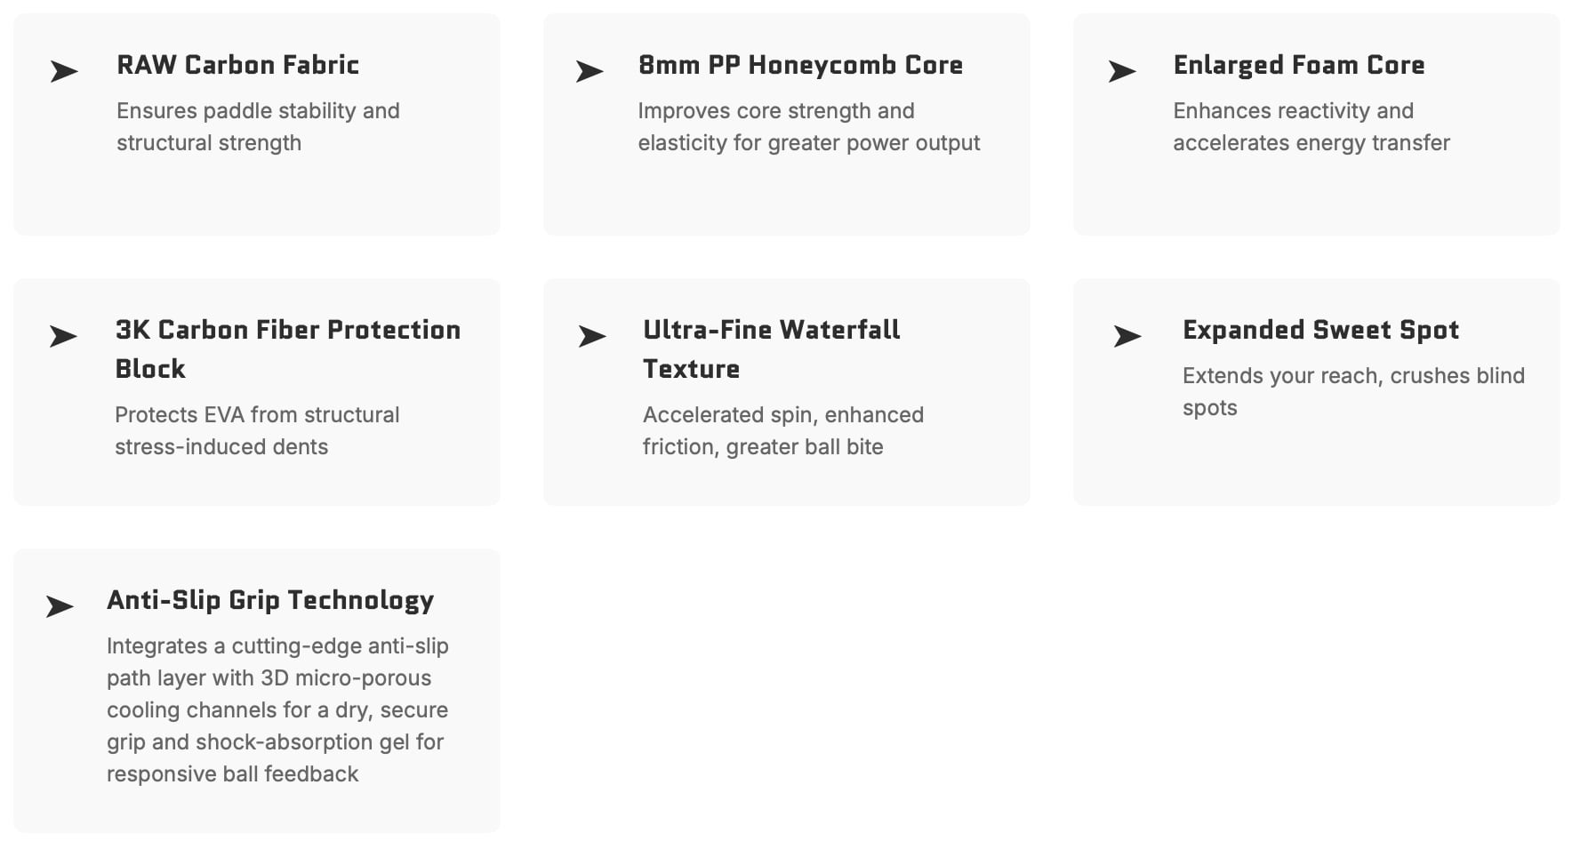Select the 3K Carbon Fiber Protection Block heading

[287, 348]
